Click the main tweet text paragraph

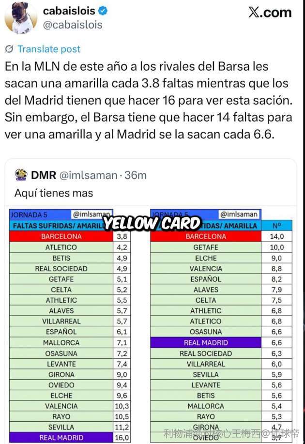pos(148,100)
